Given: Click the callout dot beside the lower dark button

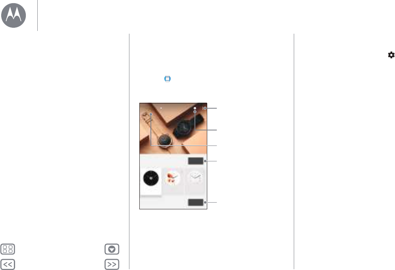Looking at the screenshot, I should (x=205, y=202).
